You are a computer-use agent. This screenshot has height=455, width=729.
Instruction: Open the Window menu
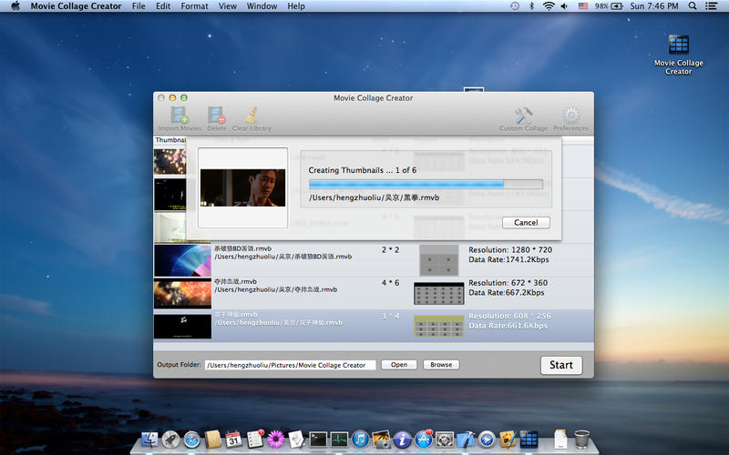pyautogui.click(x=262, y=6)
